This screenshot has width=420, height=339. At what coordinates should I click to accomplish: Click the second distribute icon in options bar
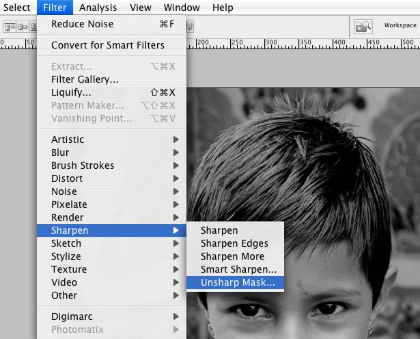pos(23,27)
